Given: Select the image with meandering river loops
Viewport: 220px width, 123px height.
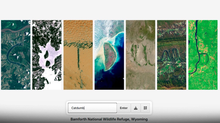Looking at the screenshot, I should (x=172, y=55).
